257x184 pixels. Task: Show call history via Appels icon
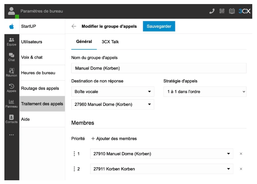pyautogui.click(x=12, y=88)
